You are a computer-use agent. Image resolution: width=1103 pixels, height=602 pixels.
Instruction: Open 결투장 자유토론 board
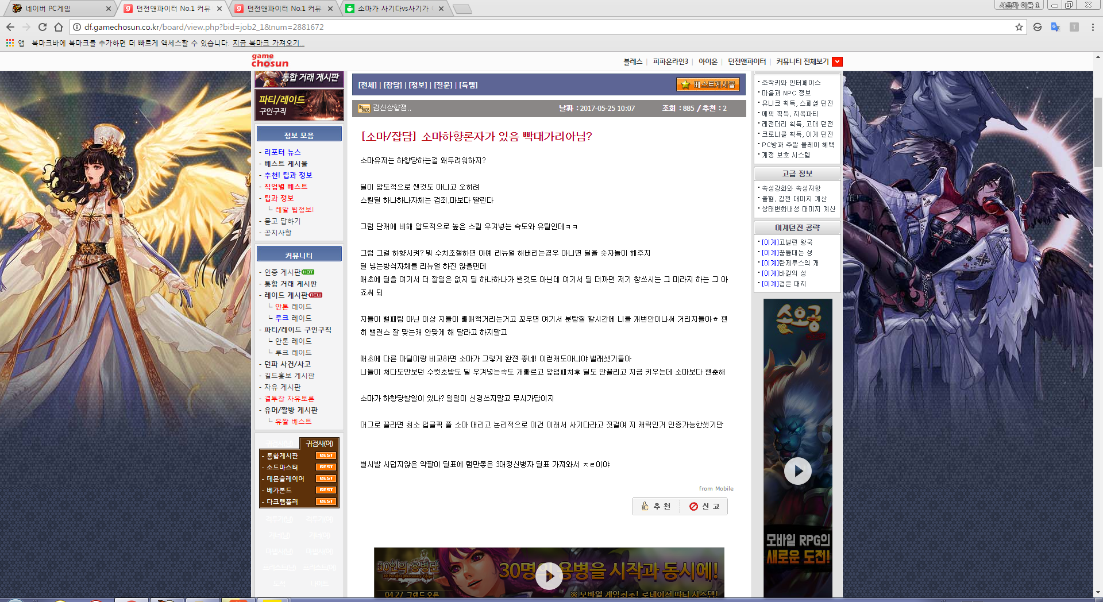tap(289, 399)
